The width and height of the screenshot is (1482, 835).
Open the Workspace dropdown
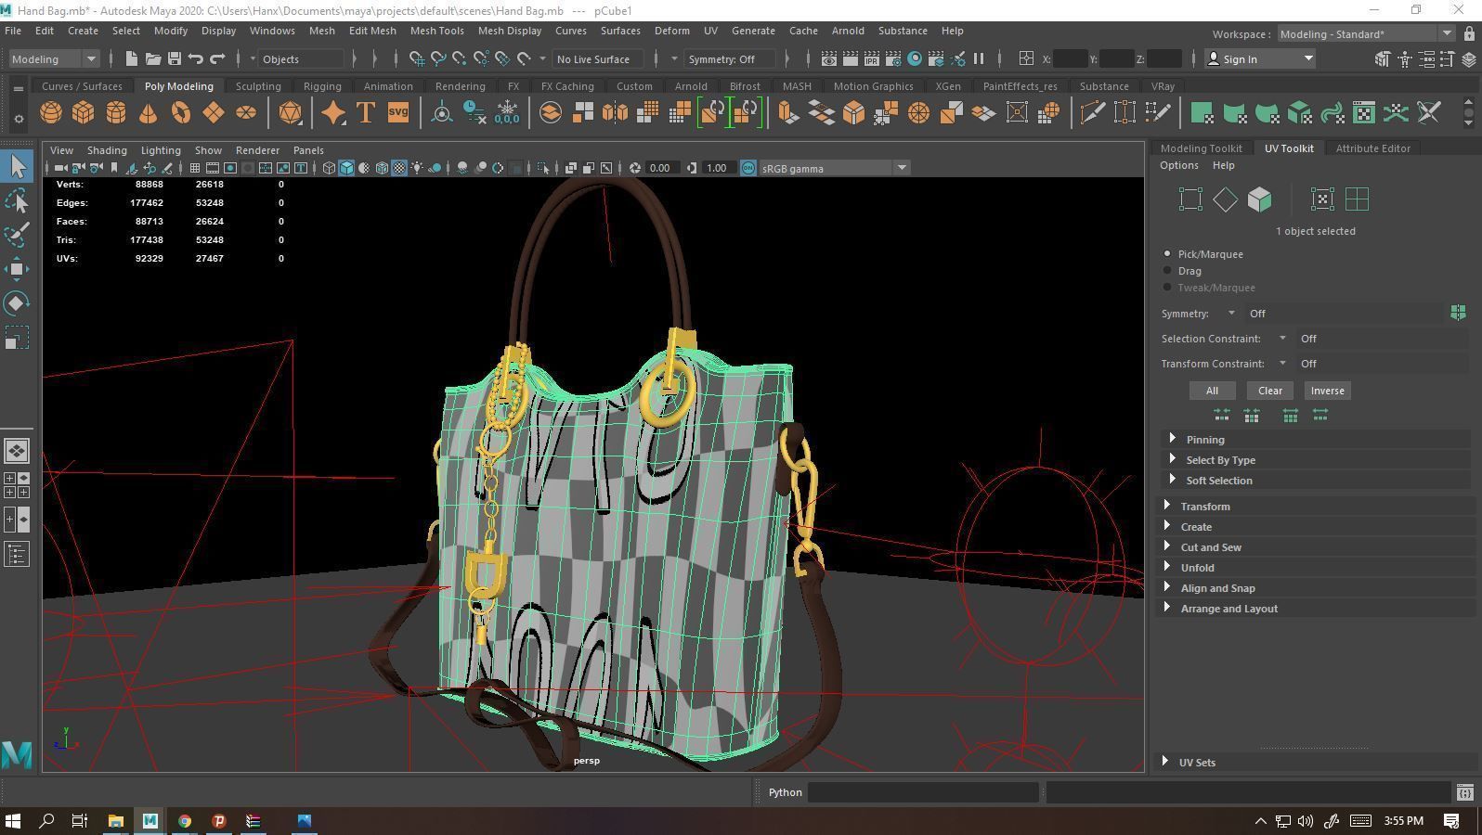pyautogui.click(x=1365, y=34)
